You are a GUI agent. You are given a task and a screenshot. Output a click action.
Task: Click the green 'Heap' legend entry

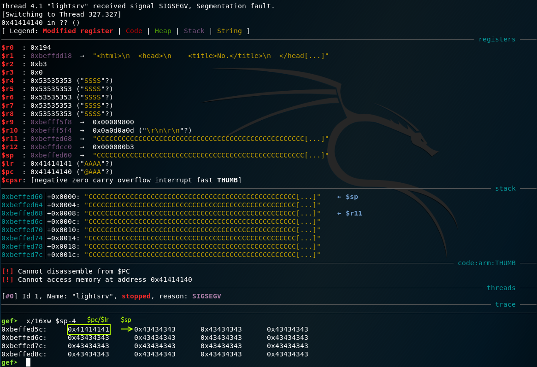(163, 31)
